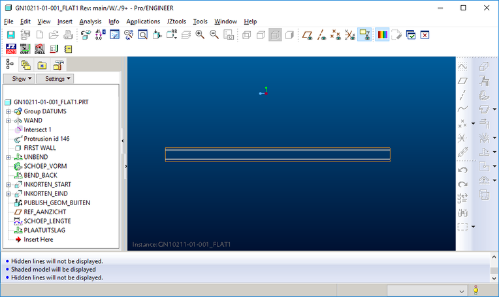Toggle datum planes display
Image resolution: width=499 pixels, height=297 pixels.
[307, 35]
